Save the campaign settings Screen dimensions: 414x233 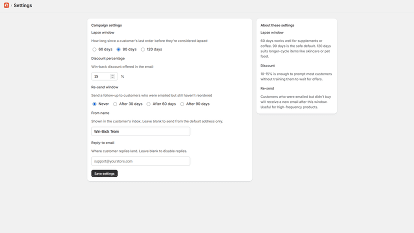(104, 173)
